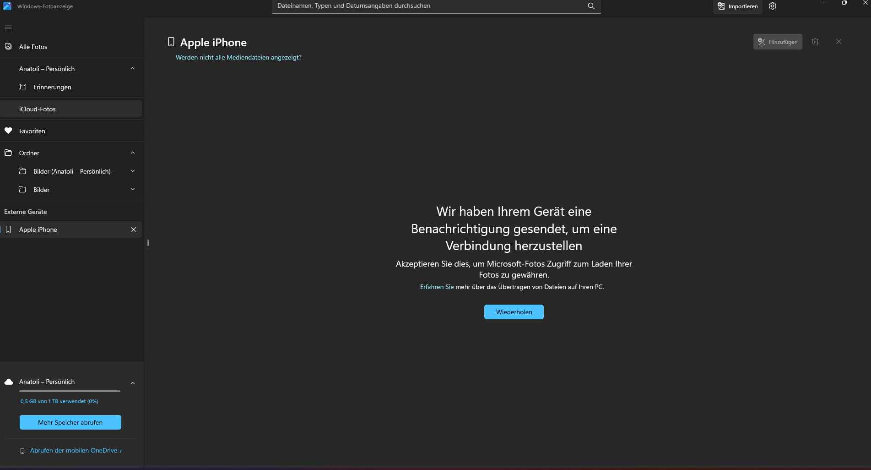Close the Apple iPhone device view
Viewport: 871px width, 470px height.
coord(839,42)
